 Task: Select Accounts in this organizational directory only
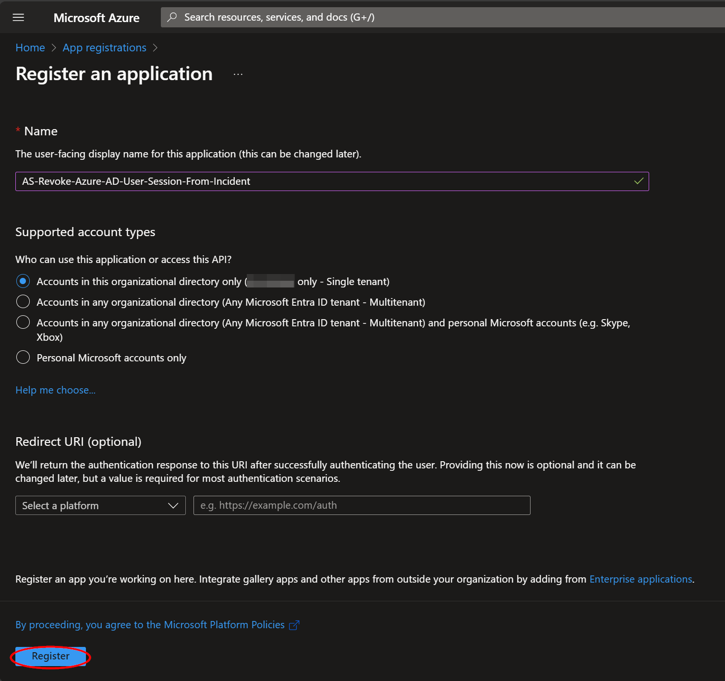23,281
